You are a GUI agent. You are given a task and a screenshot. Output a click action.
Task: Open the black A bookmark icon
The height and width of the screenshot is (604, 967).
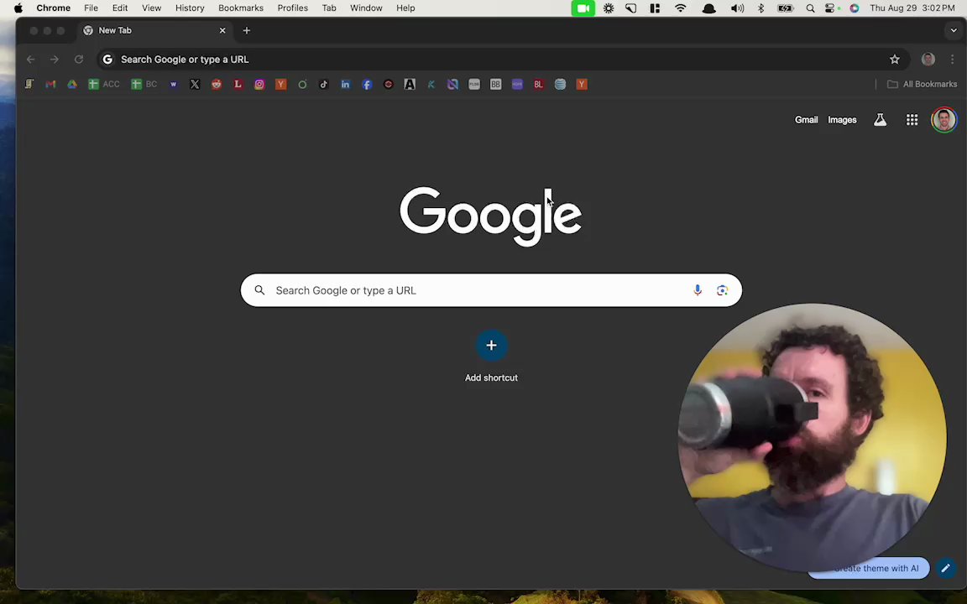(410, 85)
